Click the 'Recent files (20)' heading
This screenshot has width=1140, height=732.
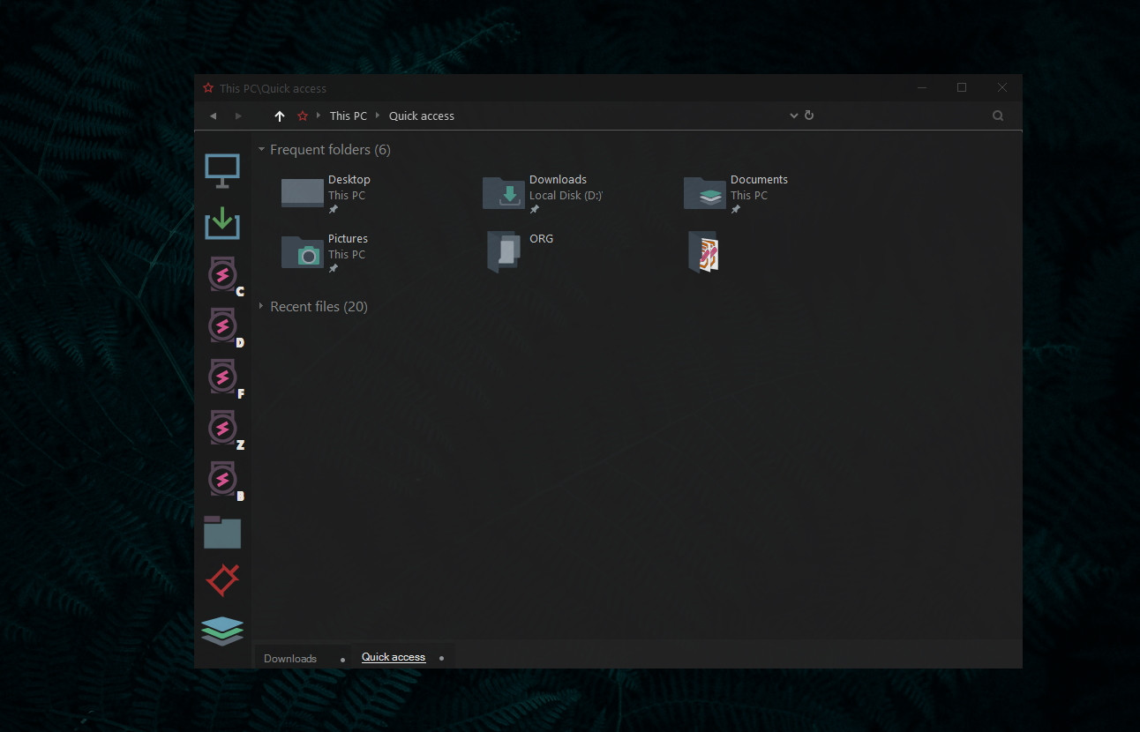(319, 307)
